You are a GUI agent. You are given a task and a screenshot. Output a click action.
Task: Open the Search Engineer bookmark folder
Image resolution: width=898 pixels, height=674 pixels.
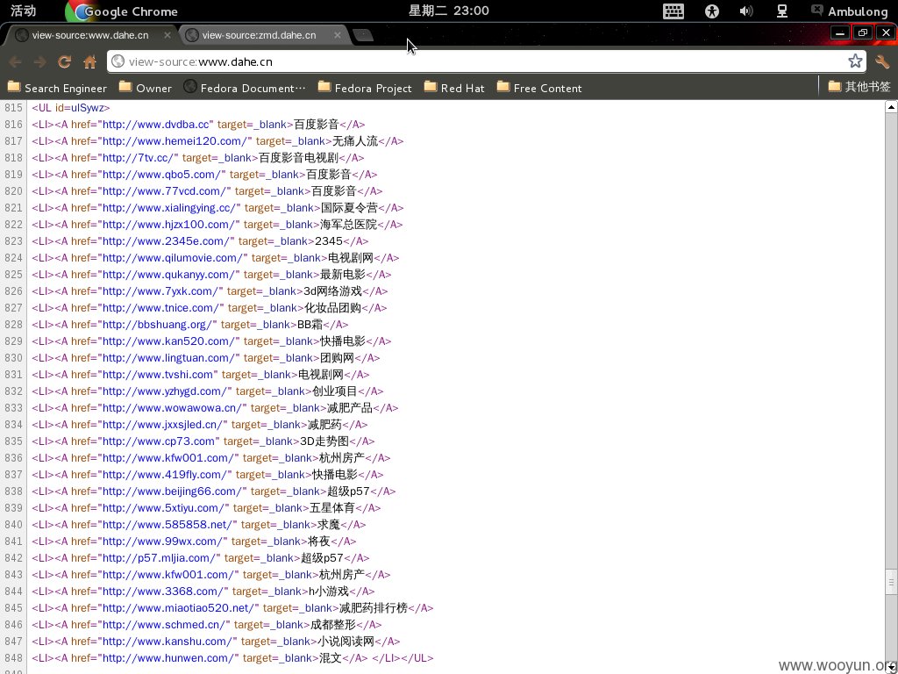coord(57,88)
